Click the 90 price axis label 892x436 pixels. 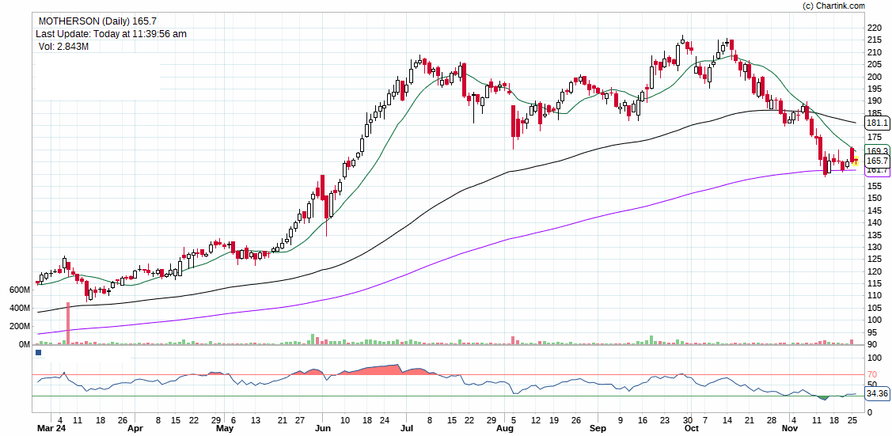(871, 344)
